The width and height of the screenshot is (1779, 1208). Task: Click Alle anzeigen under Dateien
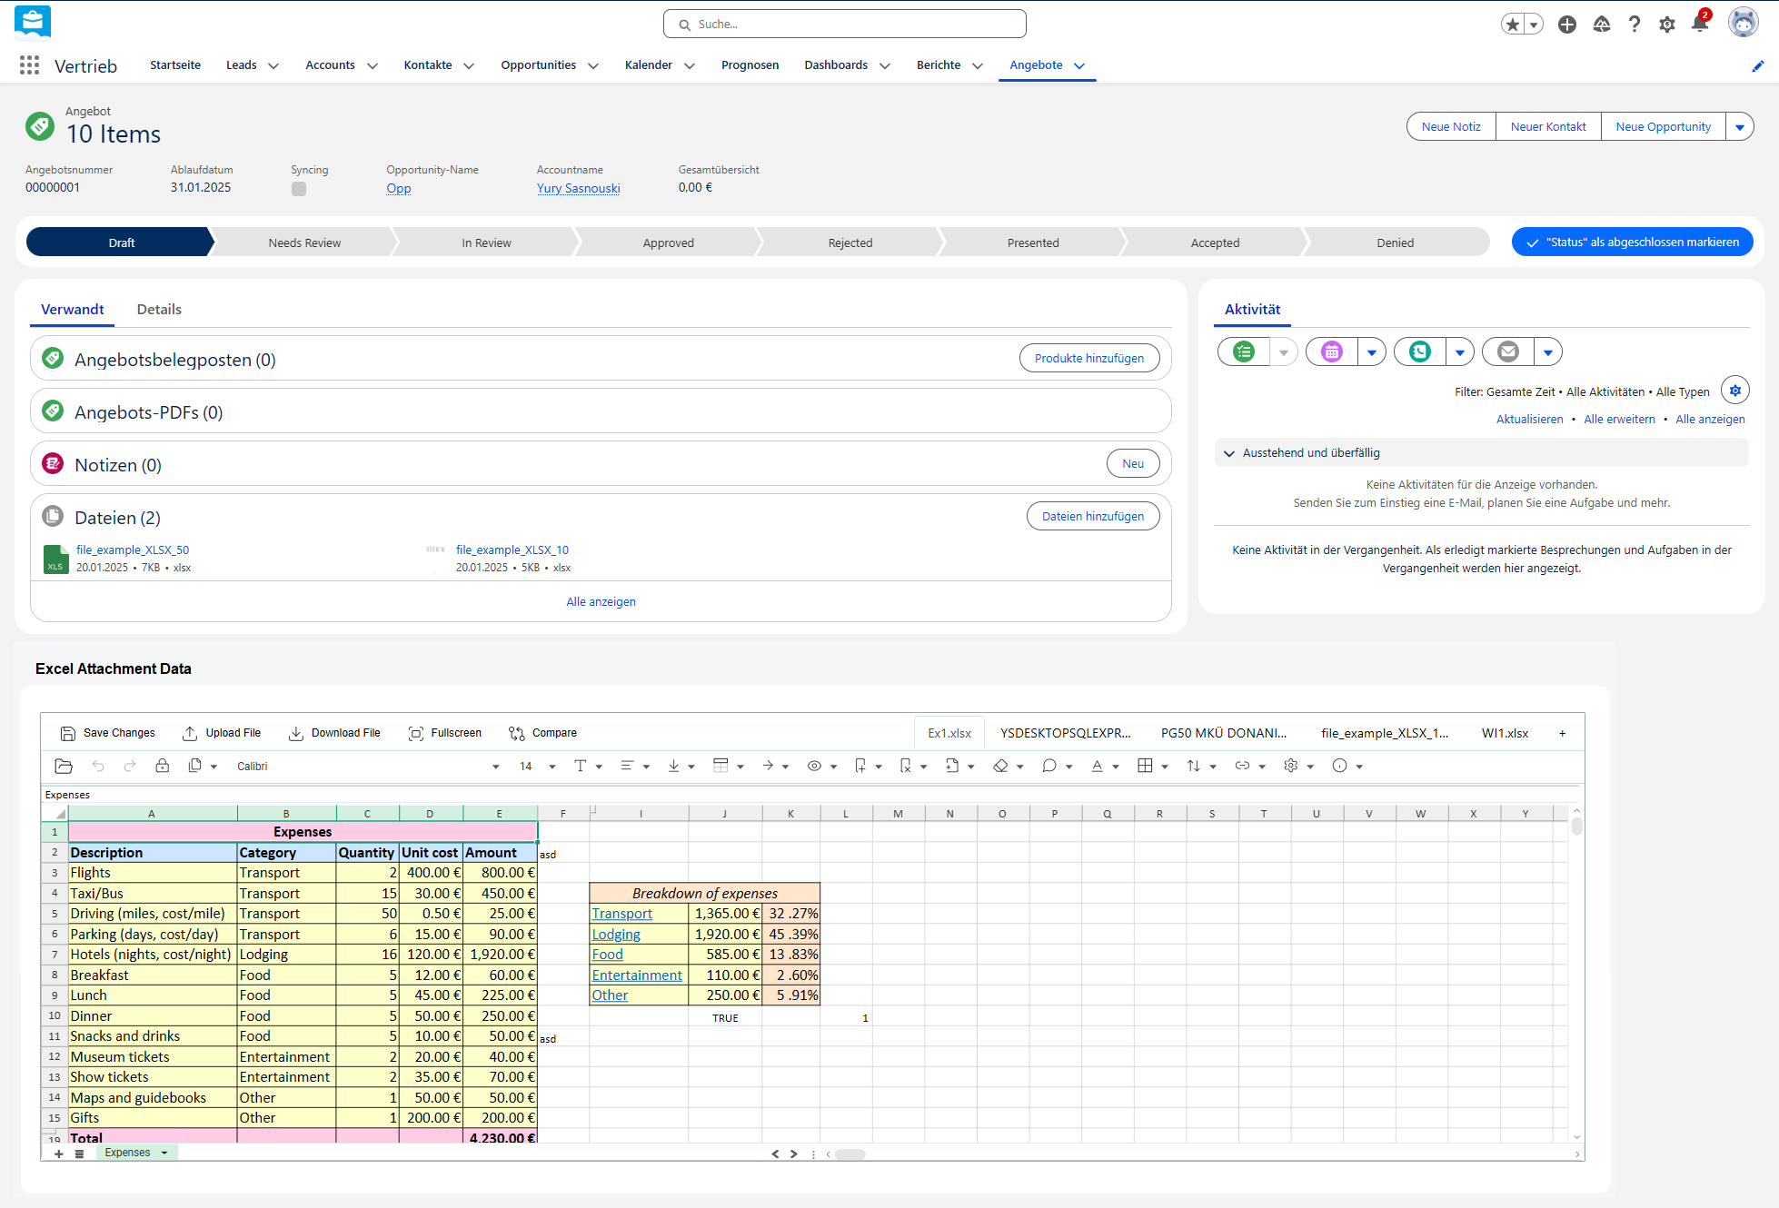pyautogui.click(x=601, y=602)
